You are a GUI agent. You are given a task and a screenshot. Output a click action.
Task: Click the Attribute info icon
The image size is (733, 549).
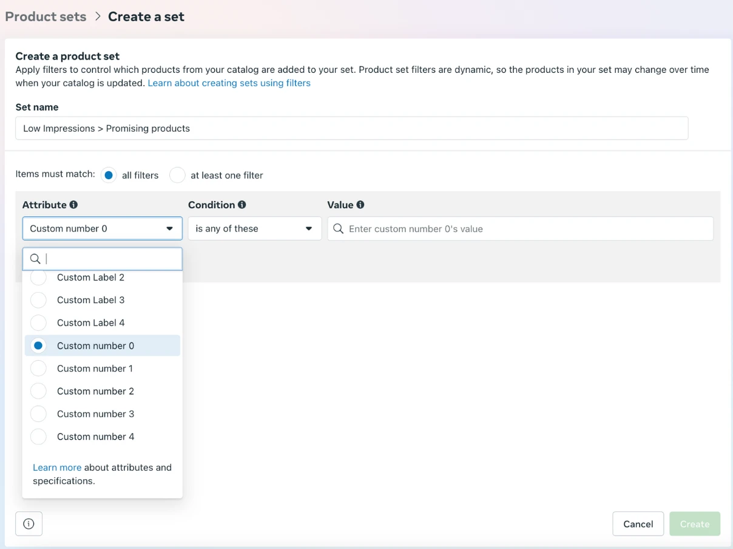73,205
